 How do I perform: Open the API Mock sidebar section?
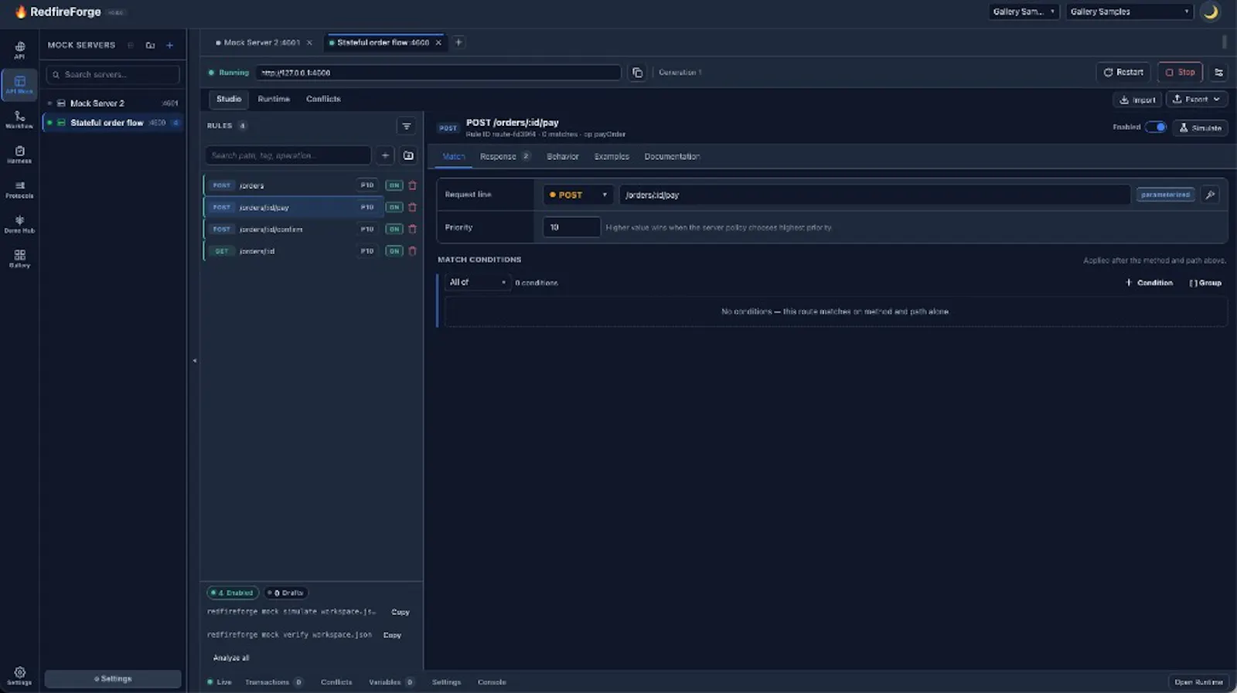(19, 84)
